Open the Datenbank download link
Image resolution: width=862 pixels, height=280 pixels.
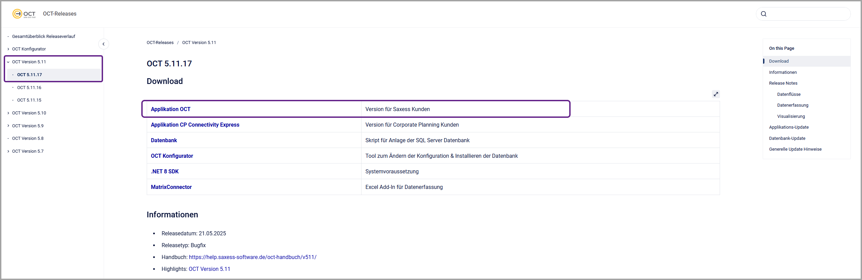(164, 141)
